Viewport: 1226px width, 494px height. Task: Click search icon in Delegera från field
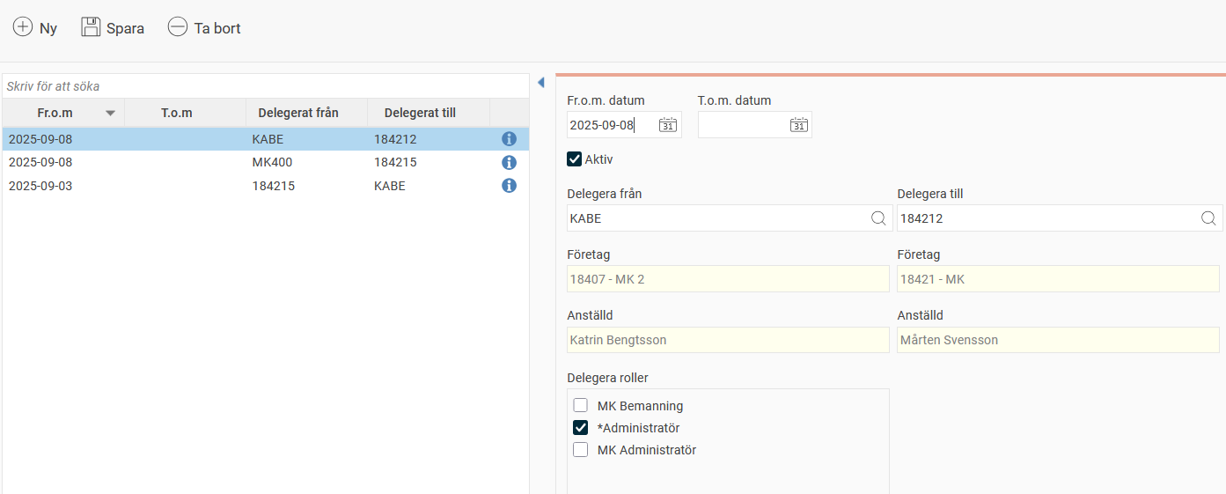pyautogui.click(x=877, y=218)
